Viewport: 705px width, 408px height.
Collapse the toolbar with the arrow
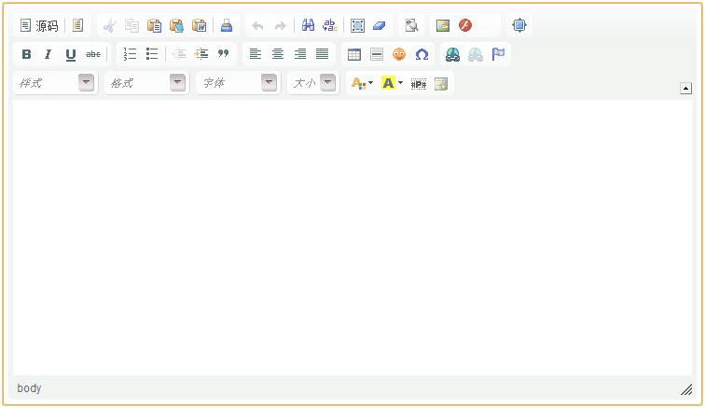pyautogui.click(x=685, y=89)
